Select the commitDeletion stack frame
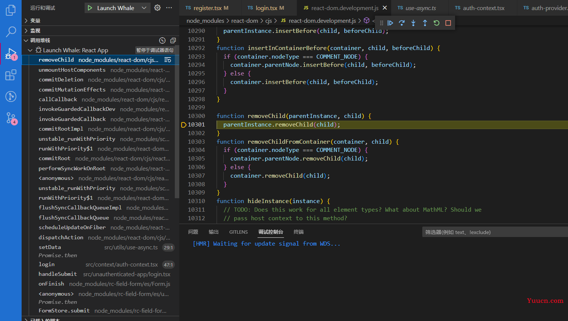 [99, 80]
